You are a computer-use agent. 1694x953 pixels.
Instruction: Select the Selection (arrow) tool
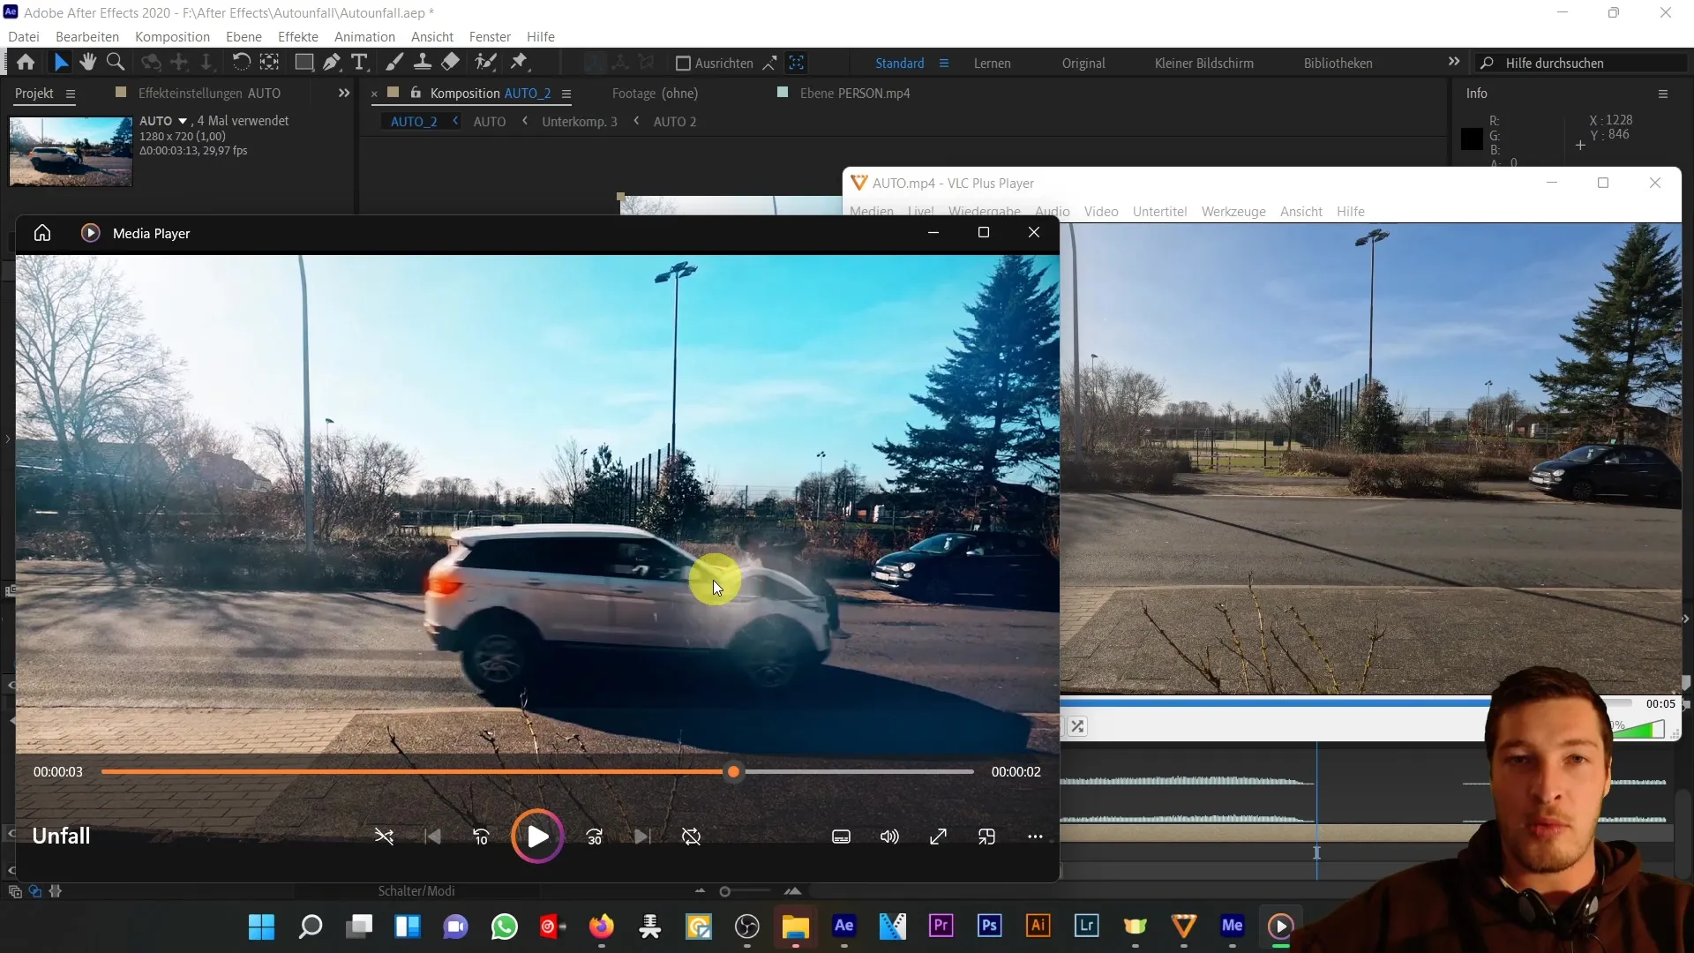60,63
